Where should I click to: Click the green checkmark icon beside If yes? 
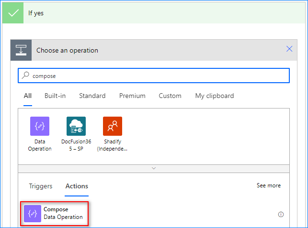[x=13, y=13]
